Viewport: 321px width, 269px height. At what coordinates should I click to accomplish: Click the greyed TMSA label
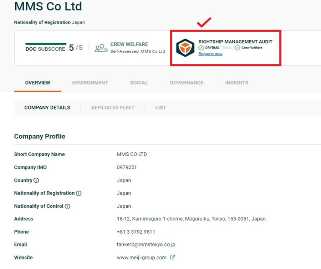point(227,48)
